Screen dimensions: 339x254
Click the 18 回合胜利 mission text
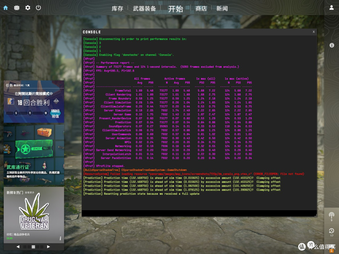tap(34, 103)
